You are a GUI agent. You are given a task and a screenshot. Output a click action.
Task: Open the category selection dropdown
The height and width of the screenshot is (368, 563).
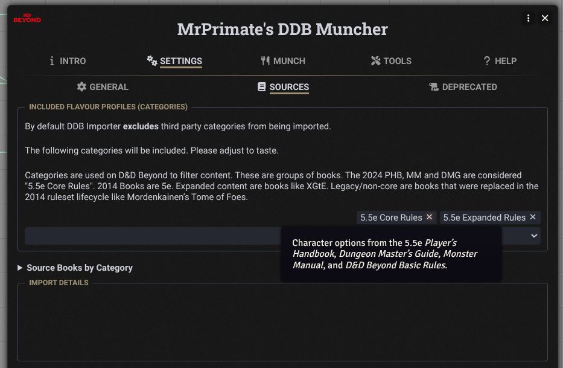click(x=533, y=236)
